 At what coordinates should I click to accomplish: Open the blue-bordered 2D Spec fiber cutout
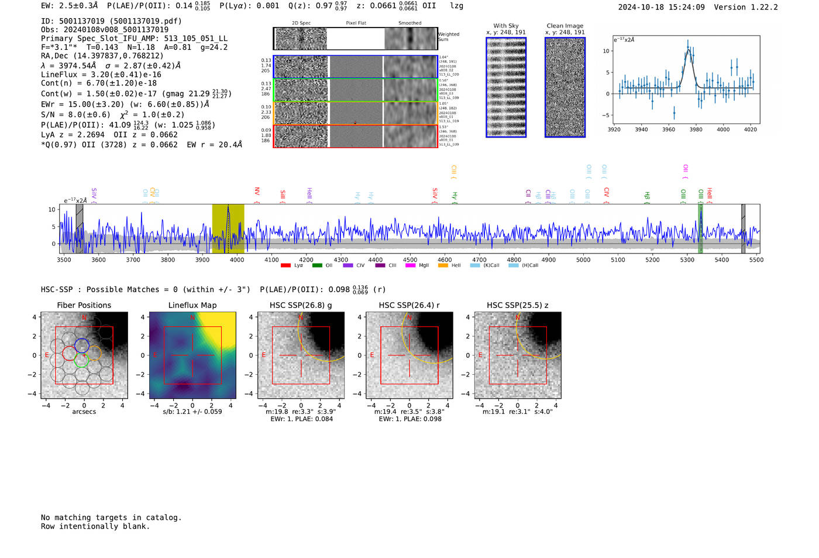[x=301, y=67]
